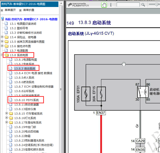Viewport: 160px width, 153px height.
Task: Click 菜单折叠 to collapse all menus
Action: point(28,10)
